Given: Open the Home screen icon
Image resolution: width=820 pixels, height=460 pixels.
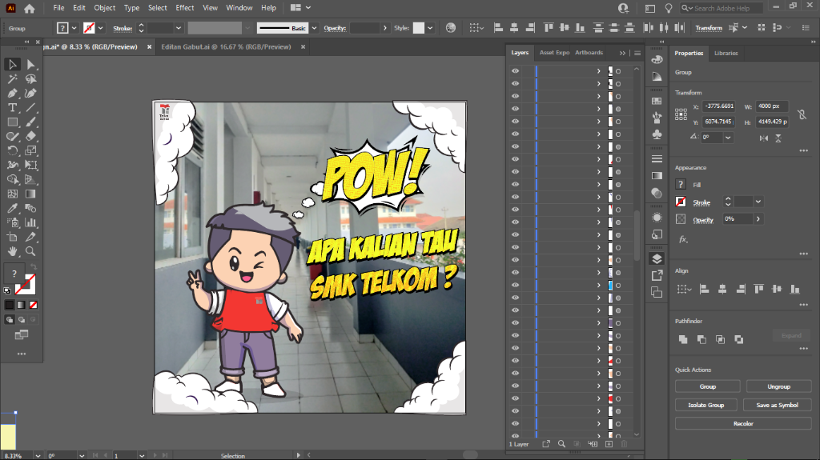Looking at the screenshot, I should coord(30,8).
